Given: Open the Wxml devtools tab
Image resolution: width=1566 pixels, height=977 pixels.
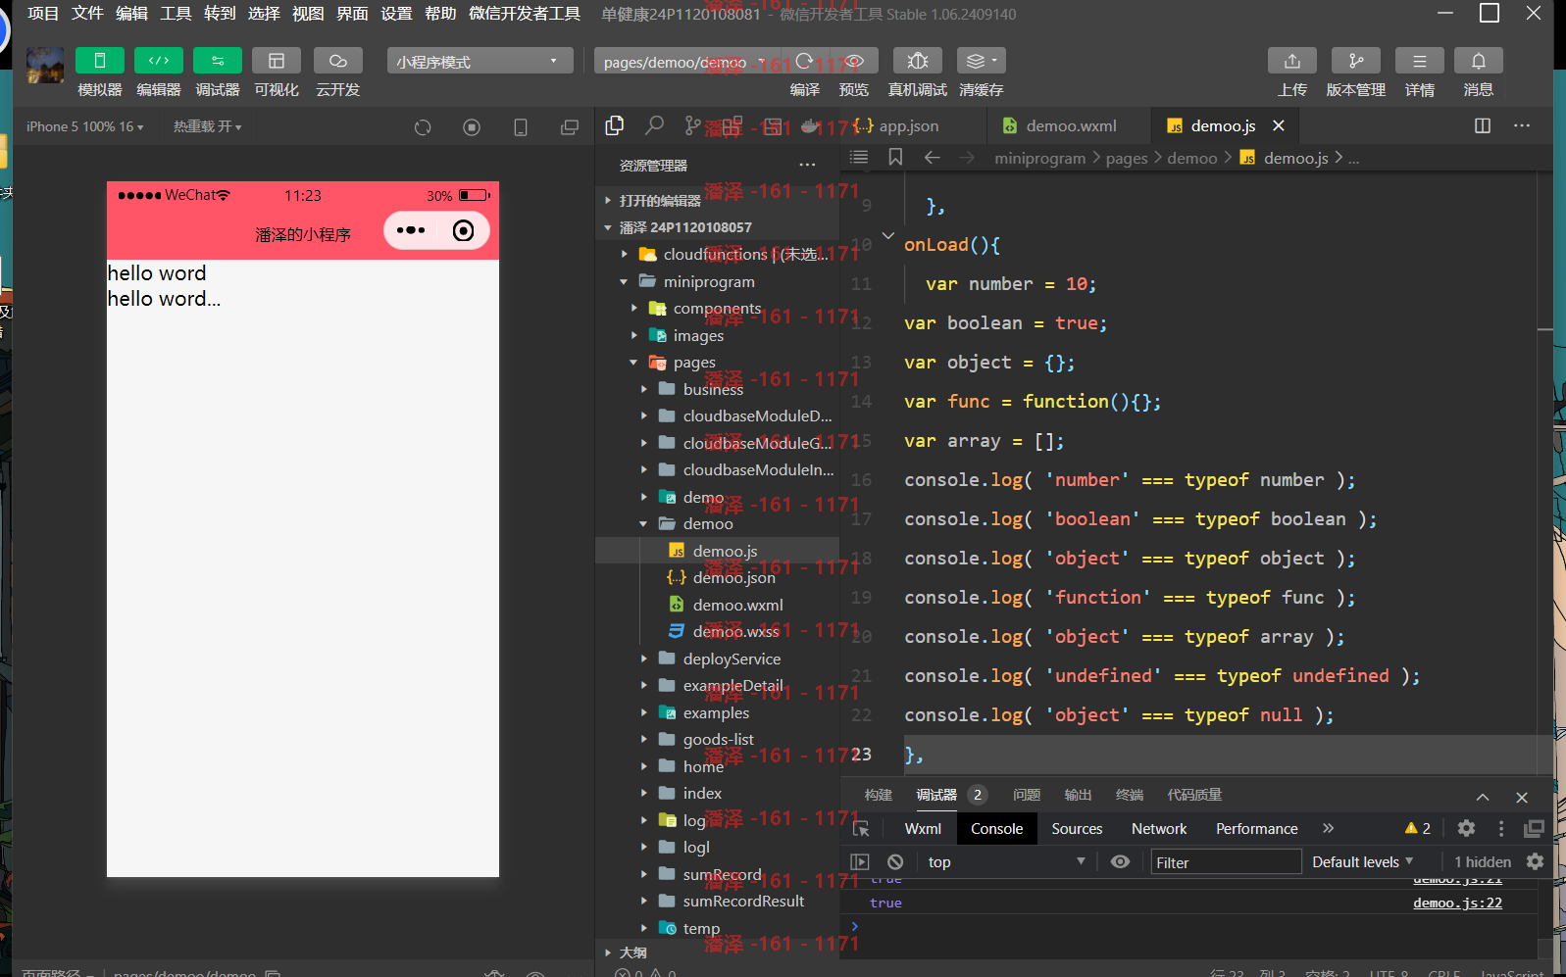Looking at the screenshot, I should point(923,828).
